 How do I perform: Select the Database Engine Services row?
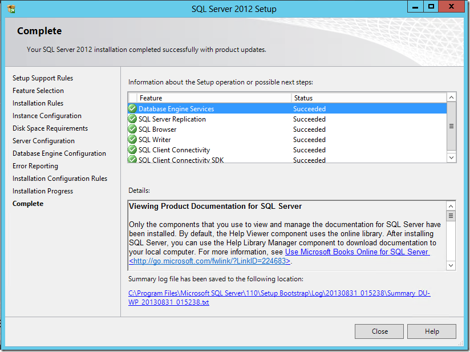(287, 108)
